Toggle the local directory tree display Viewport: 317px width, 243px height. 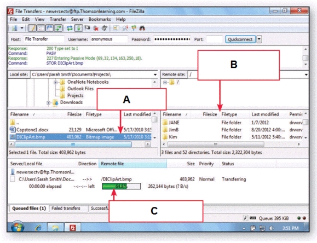tap(41, 28)
